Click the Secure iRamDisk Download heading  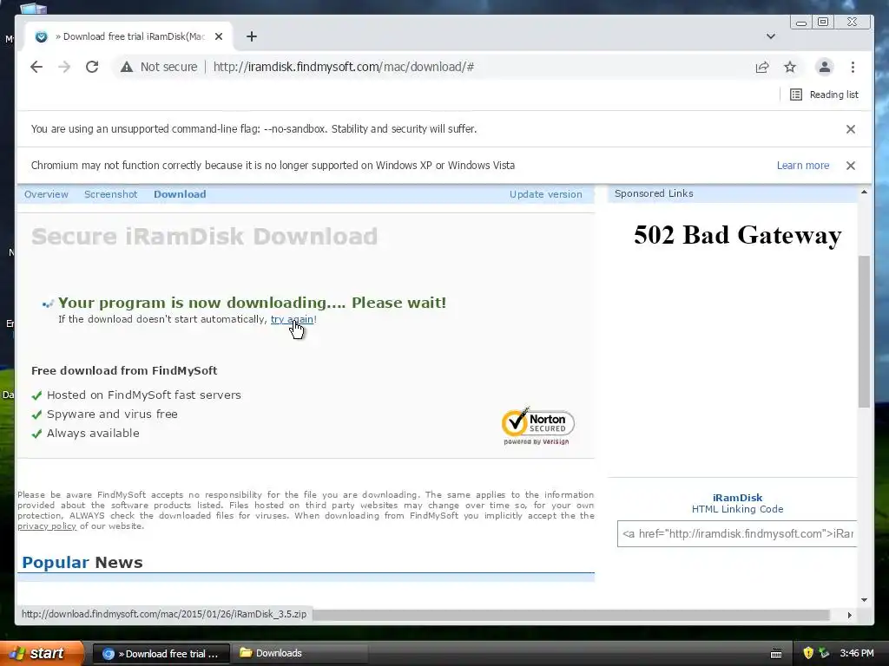[x=205, y=237]
